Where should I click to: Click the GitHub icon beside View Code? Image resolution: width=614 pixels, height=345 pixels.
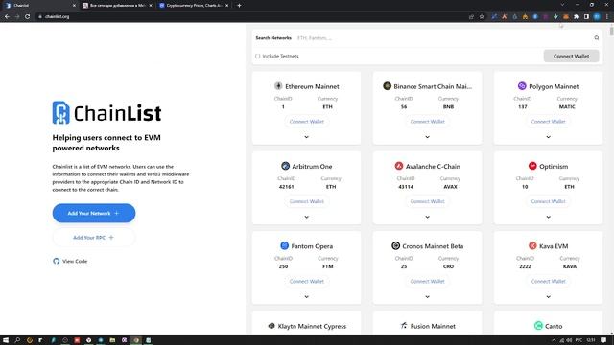pyautogui.click(x=57, y=261)
